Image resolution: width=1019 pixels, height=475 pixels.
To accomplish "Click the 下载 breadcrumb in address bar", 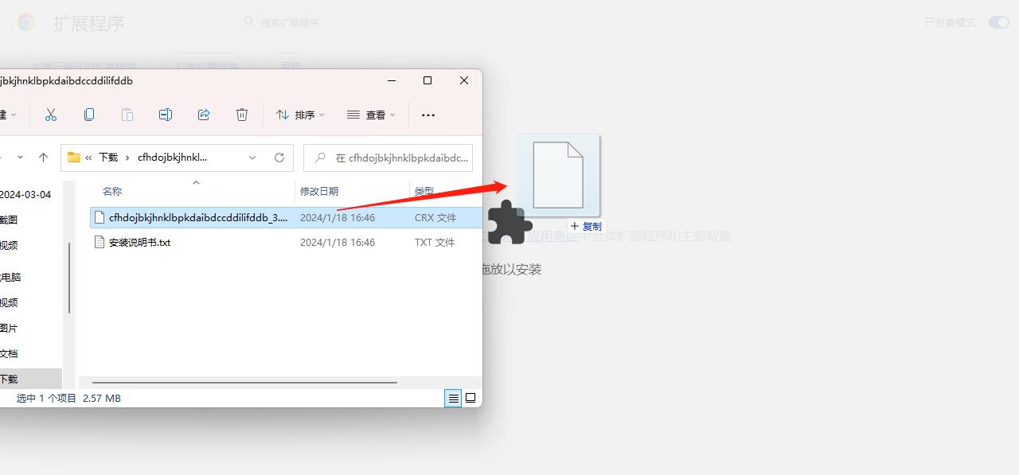I will pyautogui.click(x=108, y=158).
